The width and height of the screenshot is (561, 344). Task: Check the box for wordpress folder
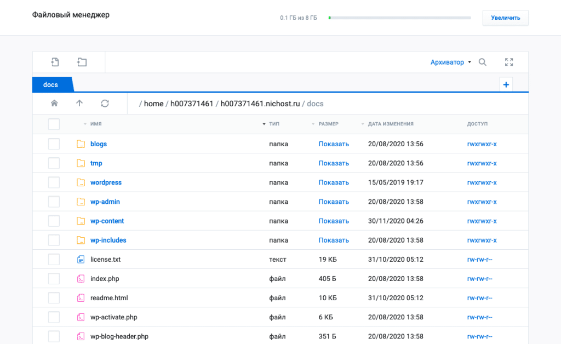tap(54, 182)
